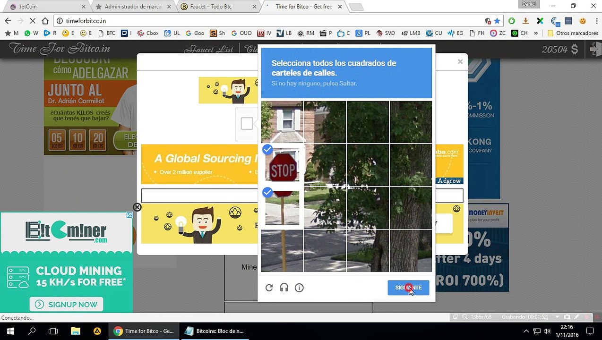Dismiss the Bitcominer ad with X
The width and height of the screenshot is (602, 340).
point(137,207)
